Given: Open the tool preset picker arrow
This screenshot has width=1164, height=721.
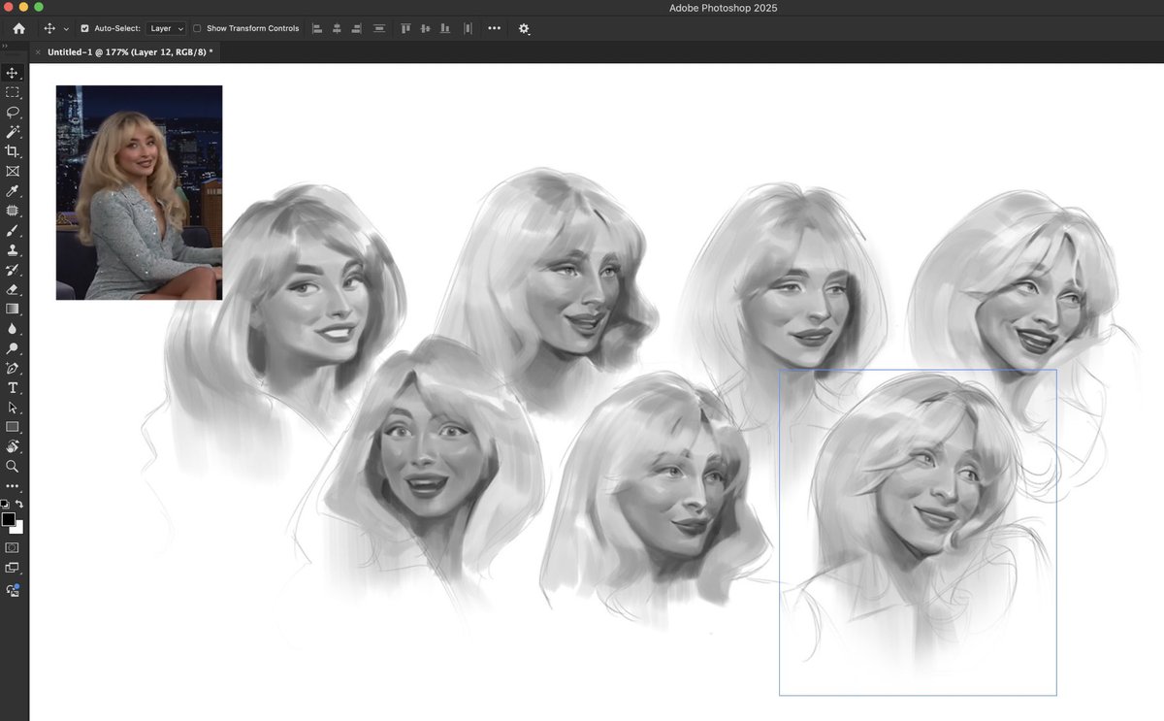Looking at the screenshot, I should tap(66, 29).
